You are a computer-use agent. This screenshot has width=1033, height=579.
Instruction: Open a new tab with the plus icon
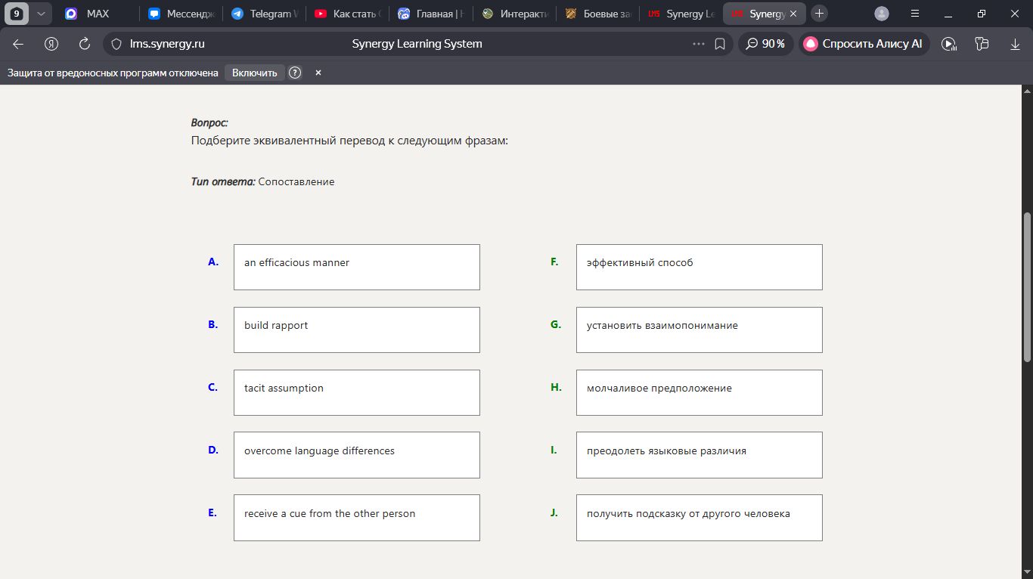pos(819,14)
